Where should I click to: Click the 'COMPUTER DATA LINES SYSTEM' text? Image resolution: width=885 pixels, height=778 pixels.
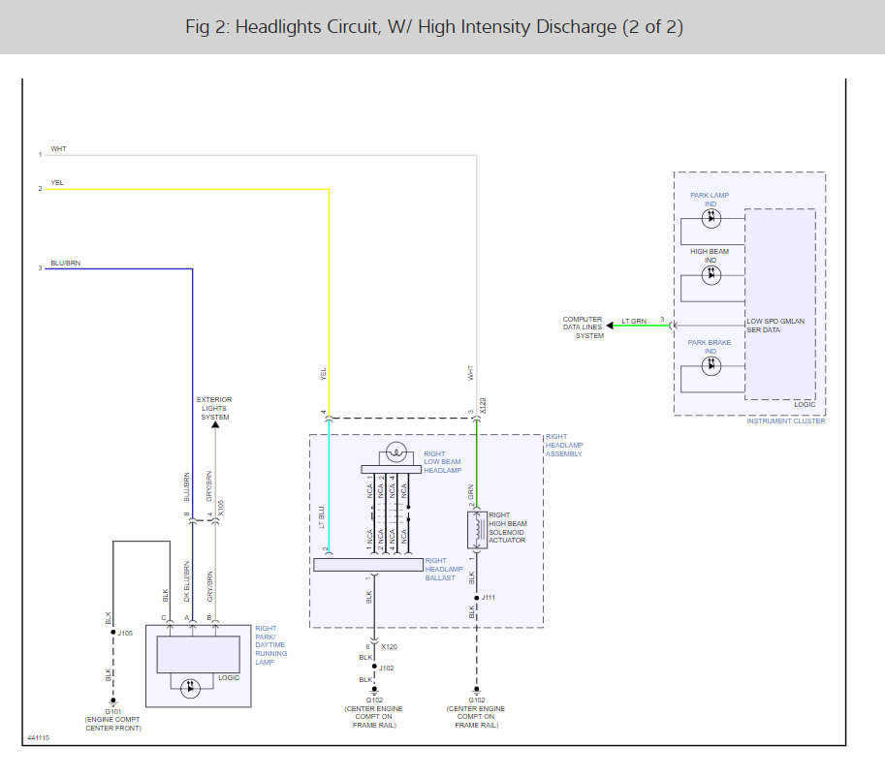[583, 327]
